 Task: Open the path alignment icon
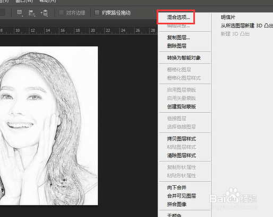coord(31,13)
